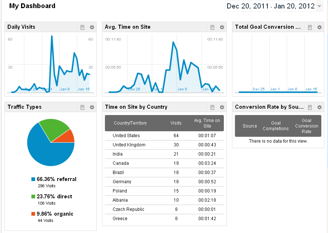This screenshot has height=233, width=328.
Task: Select the United States table row
Action: [x=164, y=136]
